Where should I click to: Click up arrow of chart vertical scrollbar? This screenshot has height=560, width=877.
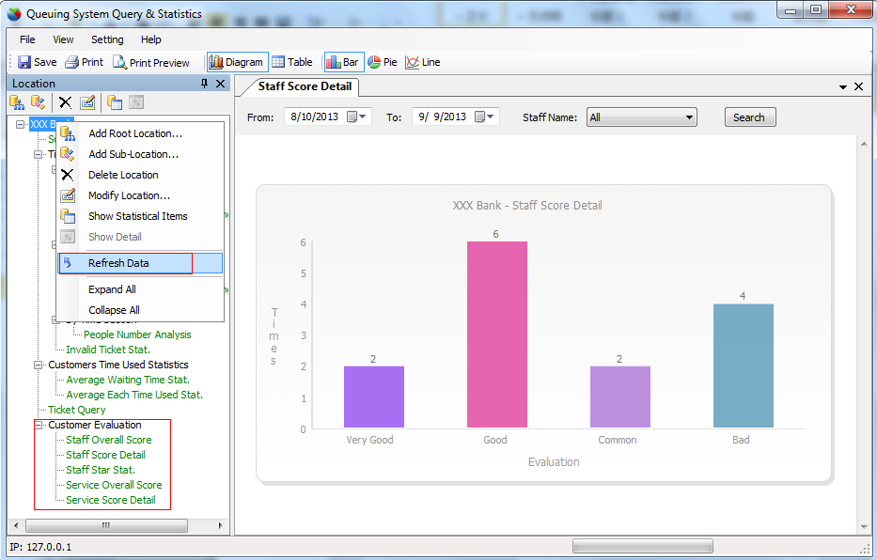(864, 144)
